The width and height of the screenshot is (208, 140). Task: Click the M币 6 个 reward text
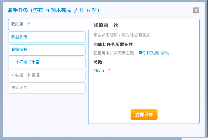pyautogui.click(x=102, y=70)
